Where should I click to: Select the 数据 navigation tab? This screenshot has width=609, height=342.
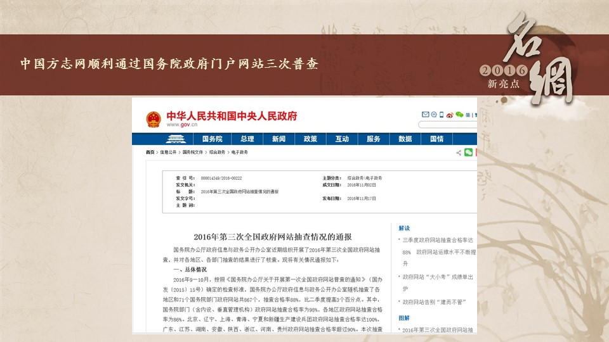405,139
